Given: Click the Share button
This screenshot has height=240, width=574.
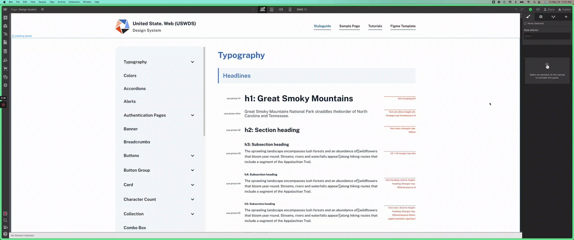Looking at the screenshot, I should coord(549,9).
